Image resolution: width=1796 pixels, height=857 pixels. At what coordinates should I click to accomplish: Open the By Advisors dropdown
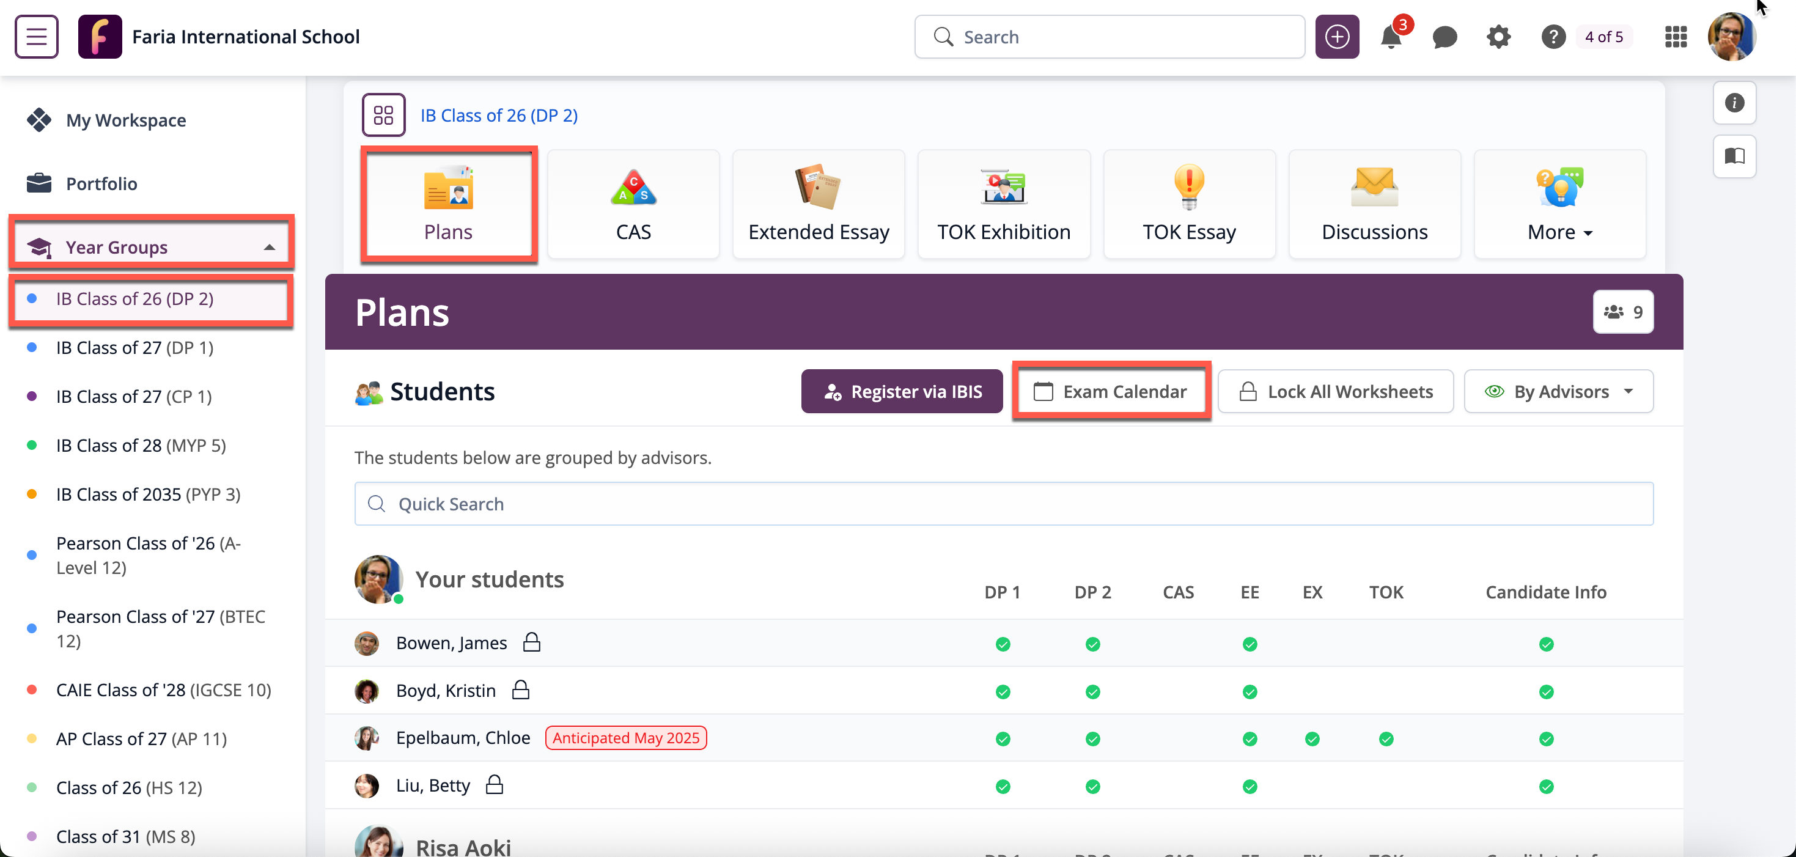(1558, 392)
